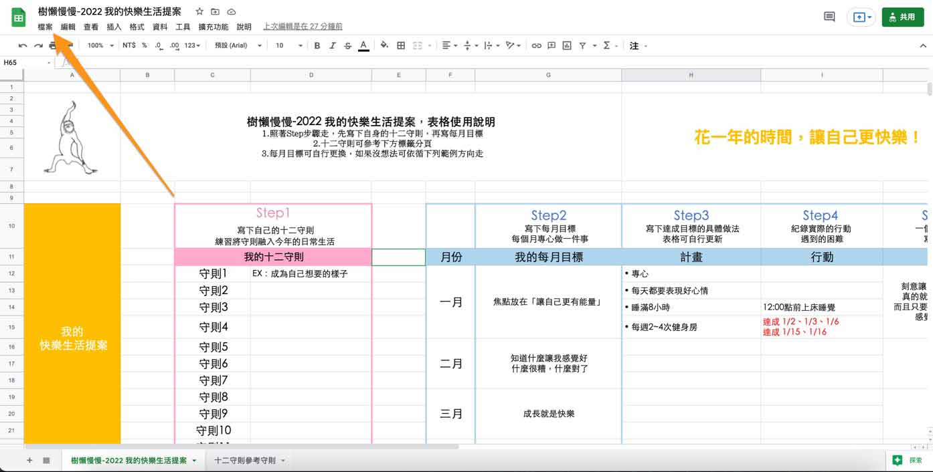Viewport: 933px width, 472px height.
Task: Insert a chart using the toolbar icon
Action: (567, 45)
